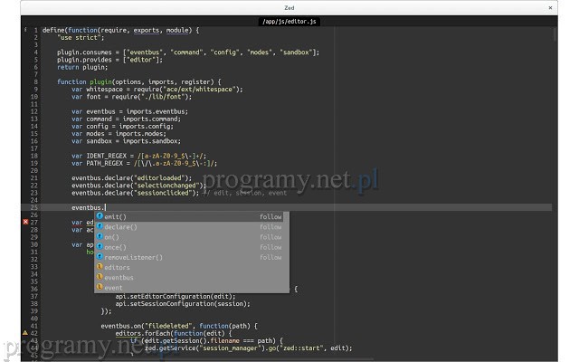The height and width of the screenshot is (362, 579).
Task: Click the yellow warning marker on line 42
Action: 25,333
